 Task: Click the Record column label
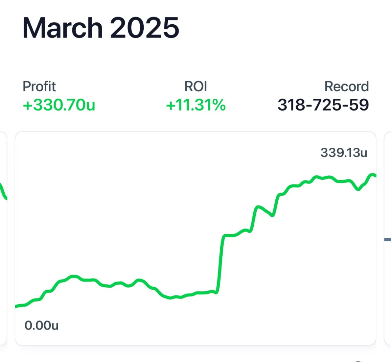click(x=347, y=86)
